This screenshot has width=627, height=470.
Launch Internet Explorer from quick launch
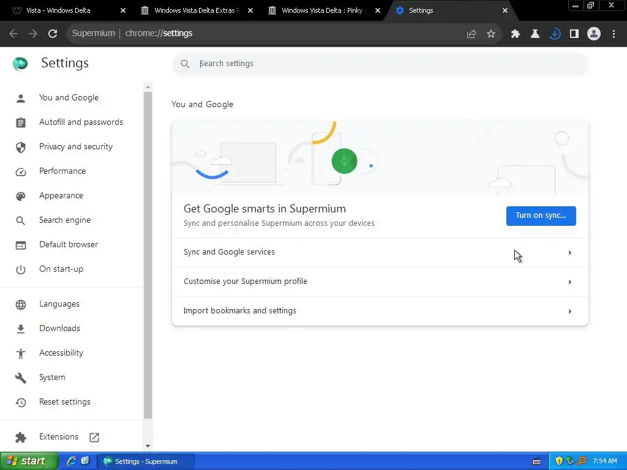pyautogui.click(x=72, y=461)
